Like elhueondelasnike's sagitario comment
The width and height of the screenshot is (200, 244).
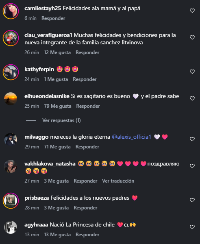pos(192,98)
